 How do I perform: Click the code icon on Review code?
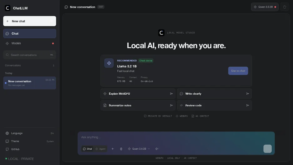[181, 106]
